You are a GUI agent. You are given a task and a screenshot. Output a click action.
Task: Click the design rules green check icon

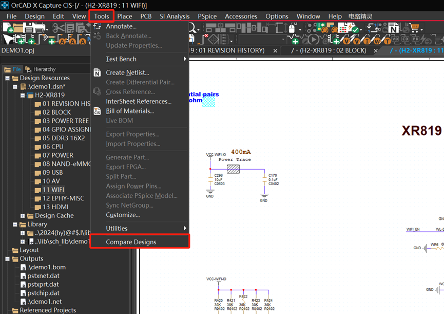[x=352, y=28]
